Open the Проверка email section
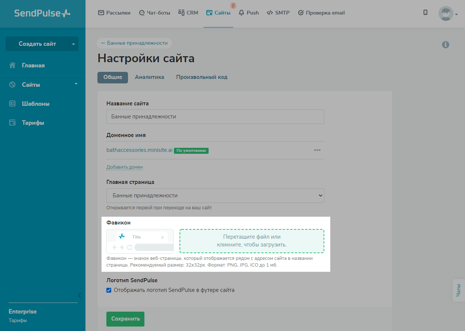This screenshot has width=465, height=331. pos(321,13)
